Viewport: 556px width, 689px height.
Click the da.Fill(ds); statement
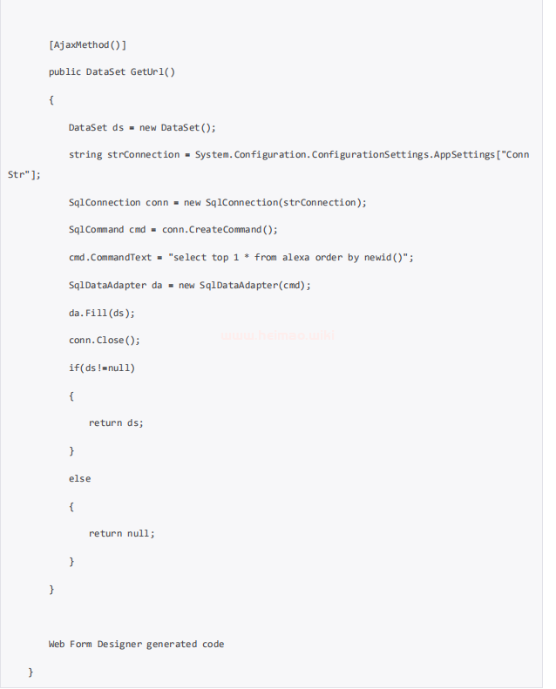tap(102, 313)
